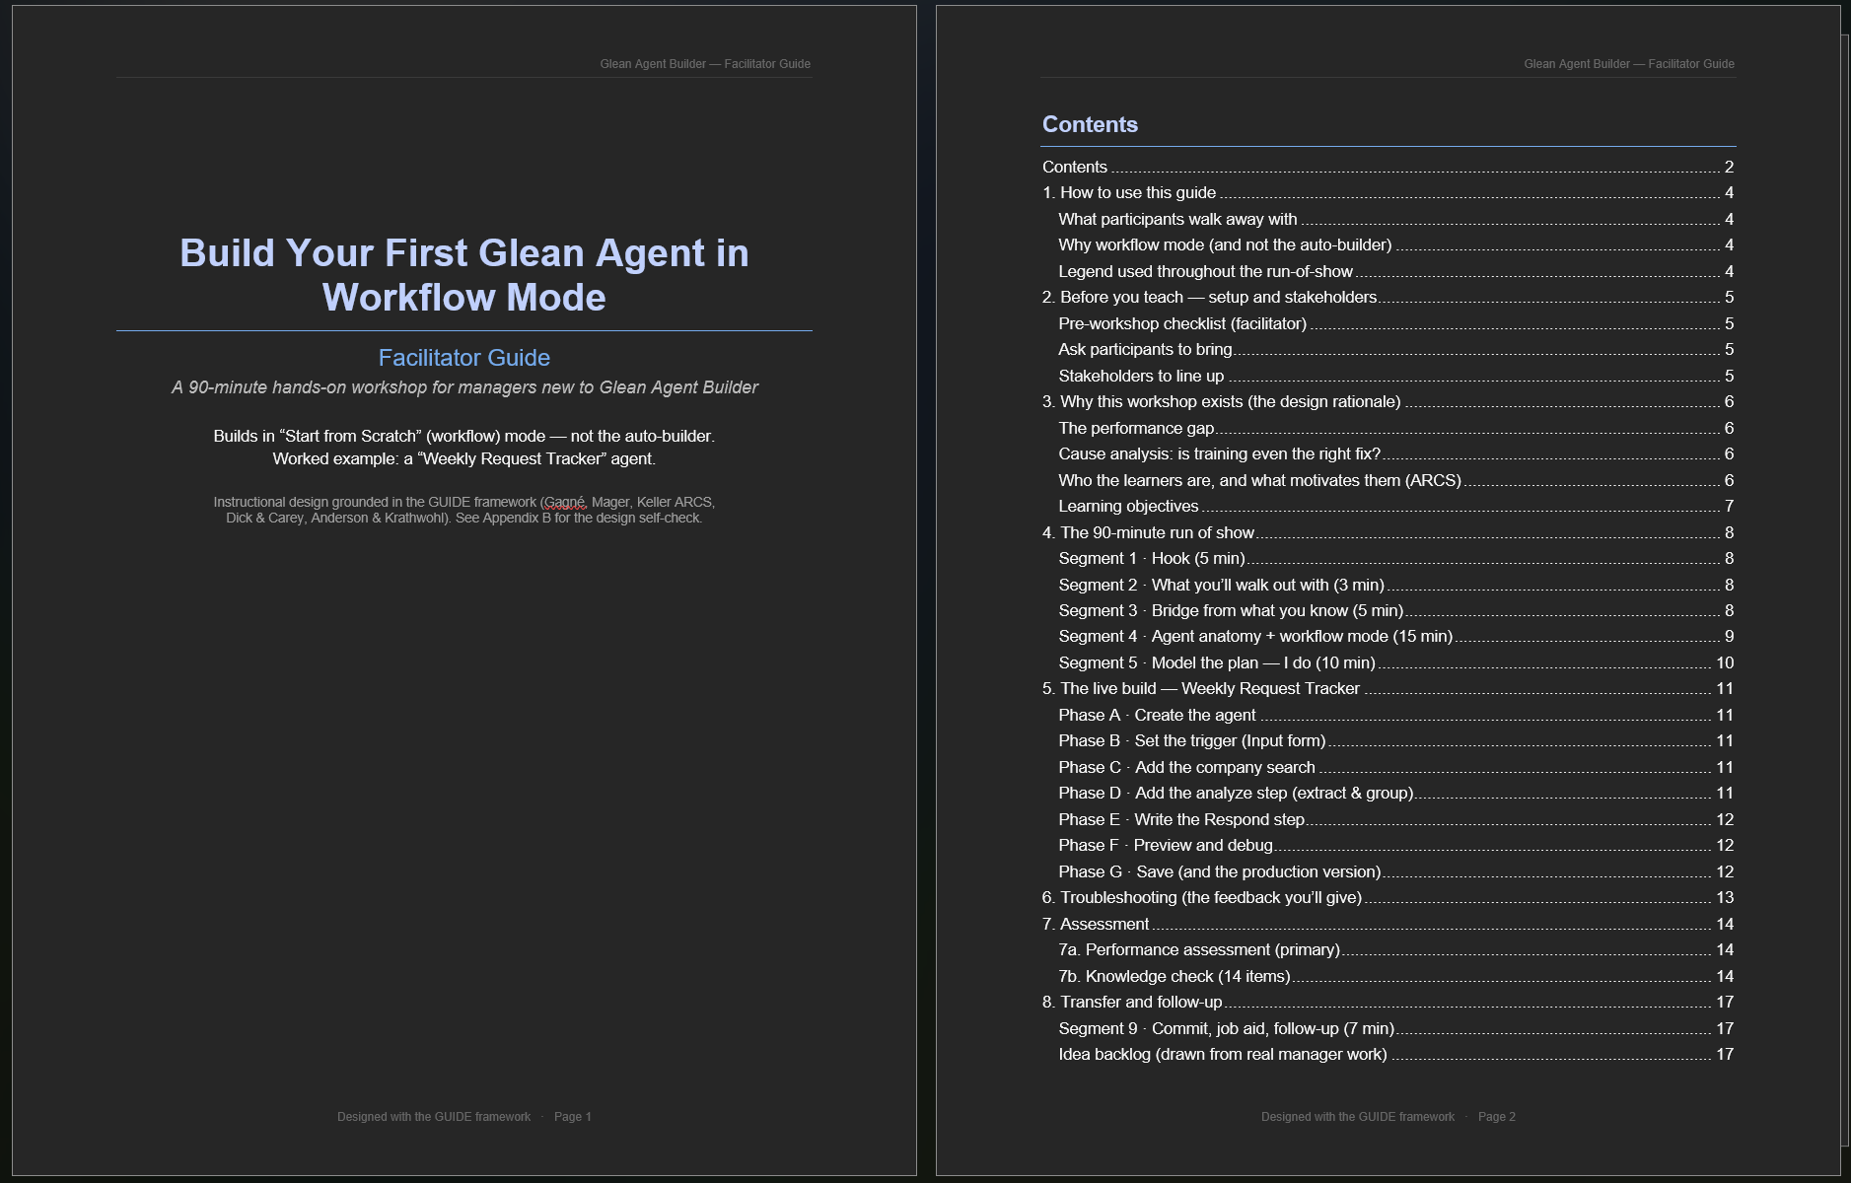The width and height of the screenshot is (1851, 1183).
Task: Click 'Learning objectives' contents entry
Action: point(1395,507)
